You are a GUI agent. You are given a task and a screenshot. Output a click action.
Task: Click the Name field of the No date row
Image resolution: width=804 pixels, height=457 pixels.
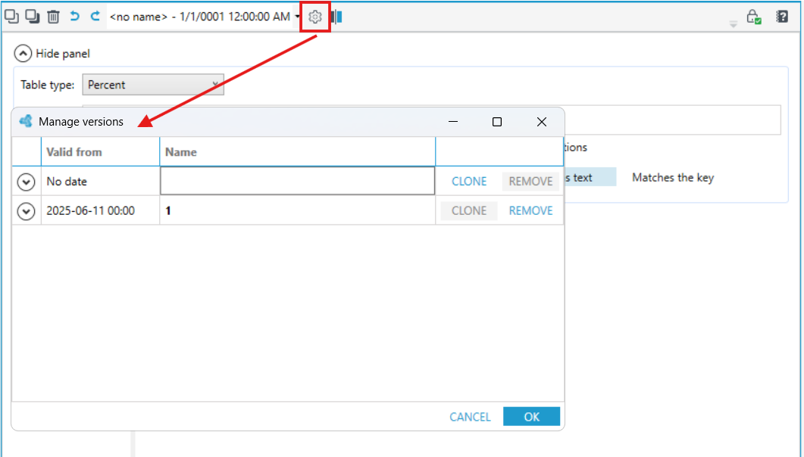(x=297, y=181)
